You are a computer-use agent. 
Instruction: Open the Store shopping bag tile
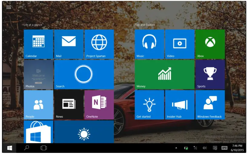click(38, 132)
